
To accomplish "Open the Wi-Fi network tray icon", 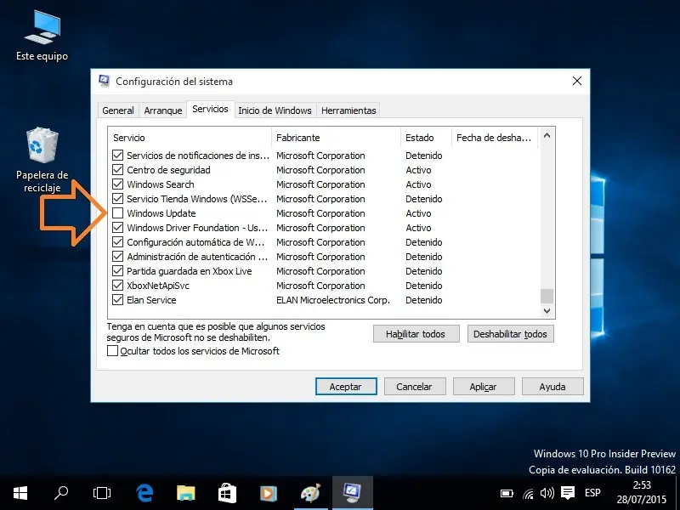I will (x=528, y=493).
